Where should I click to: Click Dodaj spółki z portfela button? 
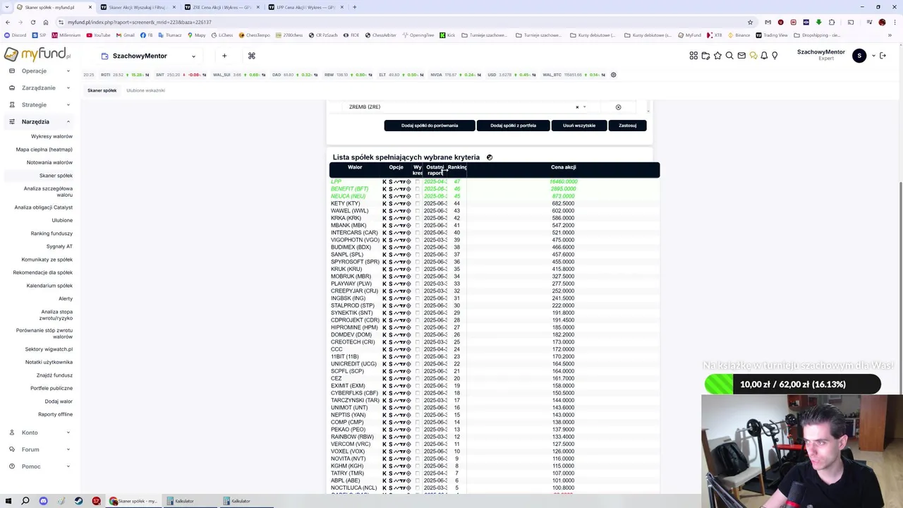click(513, 126)
